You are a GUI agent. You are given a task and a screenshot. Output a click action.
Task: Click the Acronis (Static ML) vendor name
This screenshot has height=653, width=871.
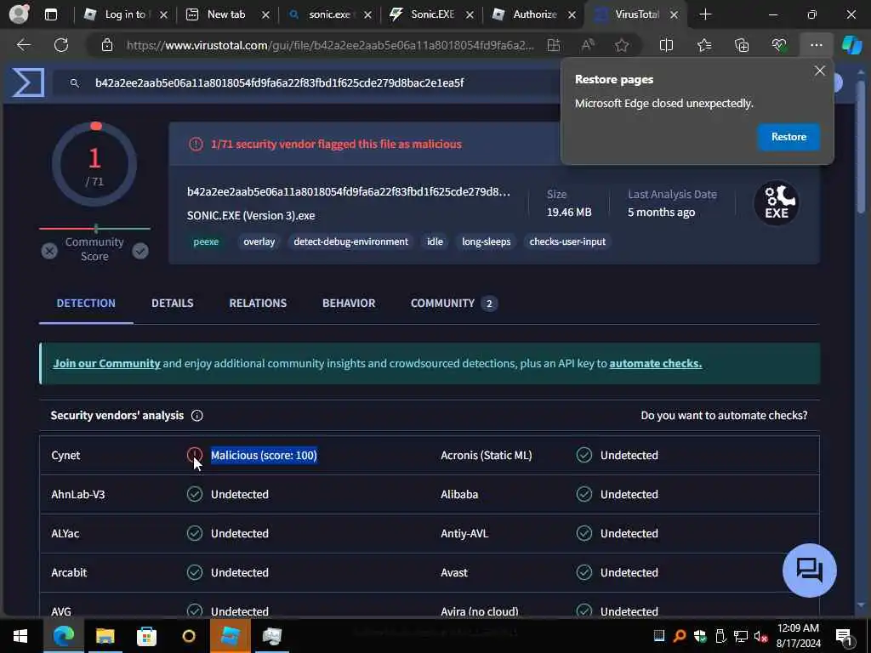[486, 455]
